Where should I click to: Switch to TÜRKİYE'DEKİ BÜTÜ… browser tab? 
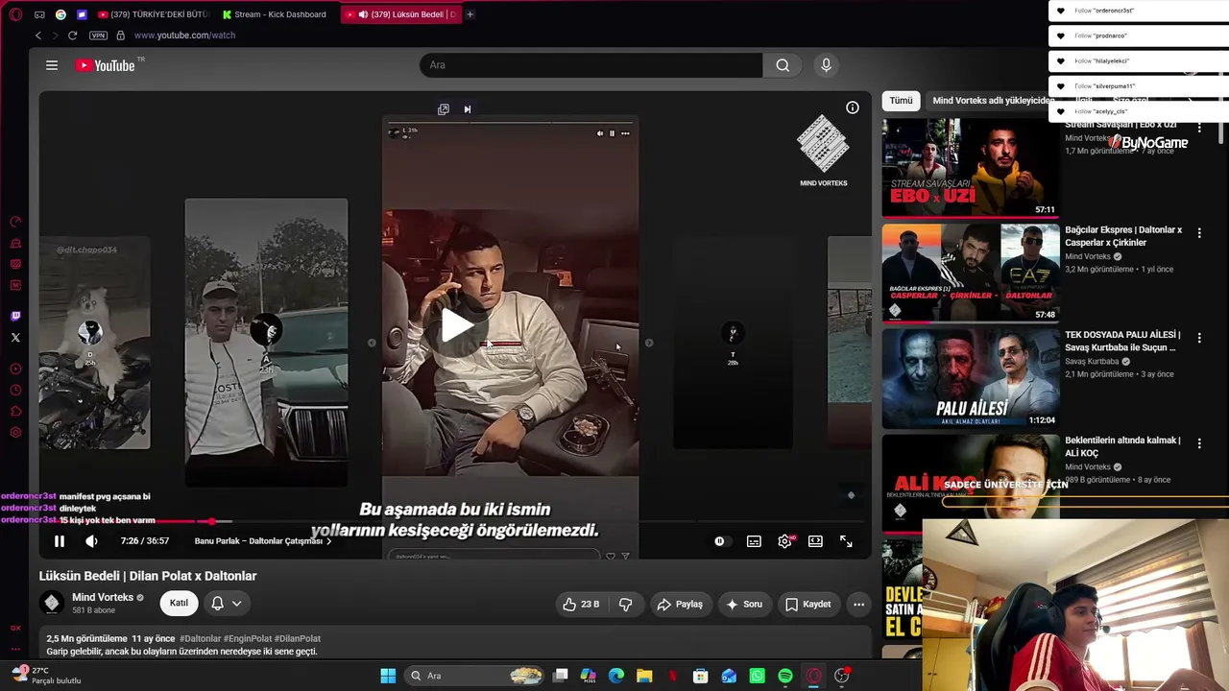(x=154, y=14)
